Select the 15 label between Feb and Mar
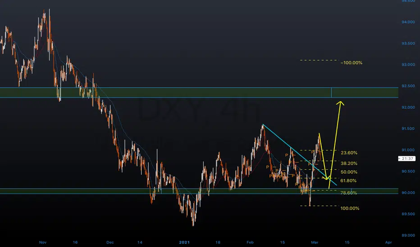 click(x=282, y=243)
